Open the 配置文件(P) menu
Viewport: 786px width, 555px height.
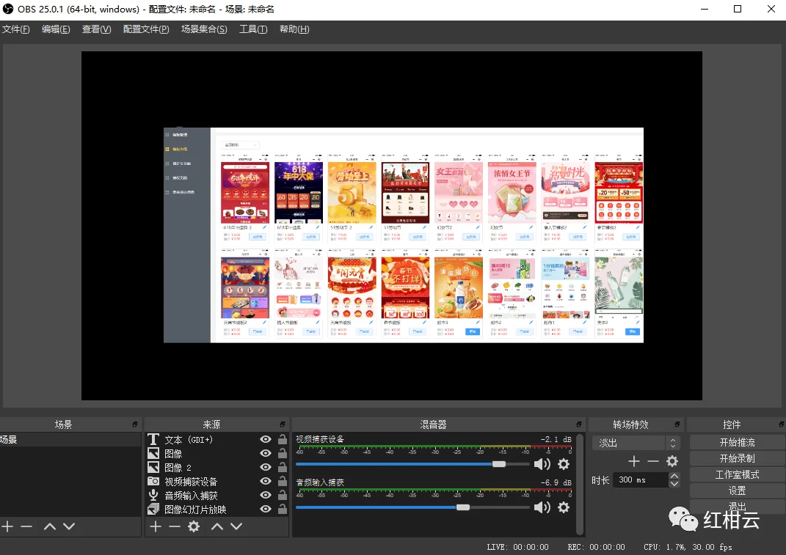pos(146,29)
